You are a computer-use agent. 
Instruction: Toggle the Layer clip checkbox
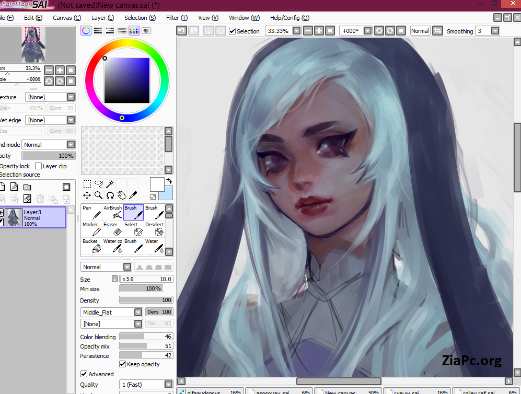coord(38,166)
